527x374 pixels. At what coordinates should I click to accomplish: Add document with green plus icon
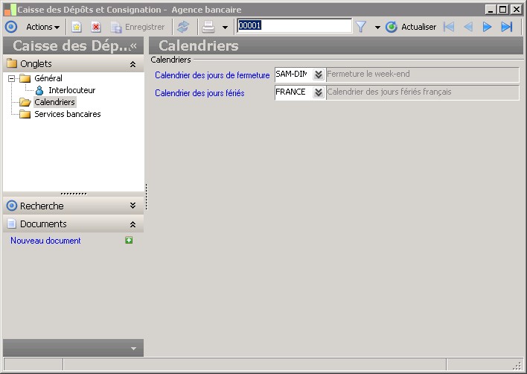tap(129, 240)
